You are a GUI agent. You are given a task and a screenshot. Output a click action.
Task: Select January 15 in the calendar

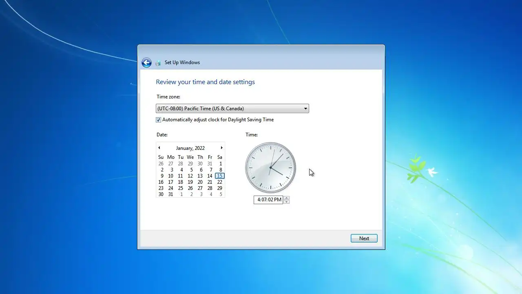point(220,176)
